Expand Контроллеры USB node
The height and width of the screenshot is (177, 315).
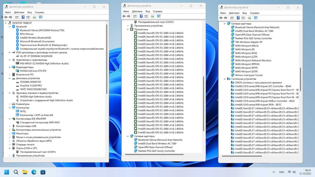point(10,126)
